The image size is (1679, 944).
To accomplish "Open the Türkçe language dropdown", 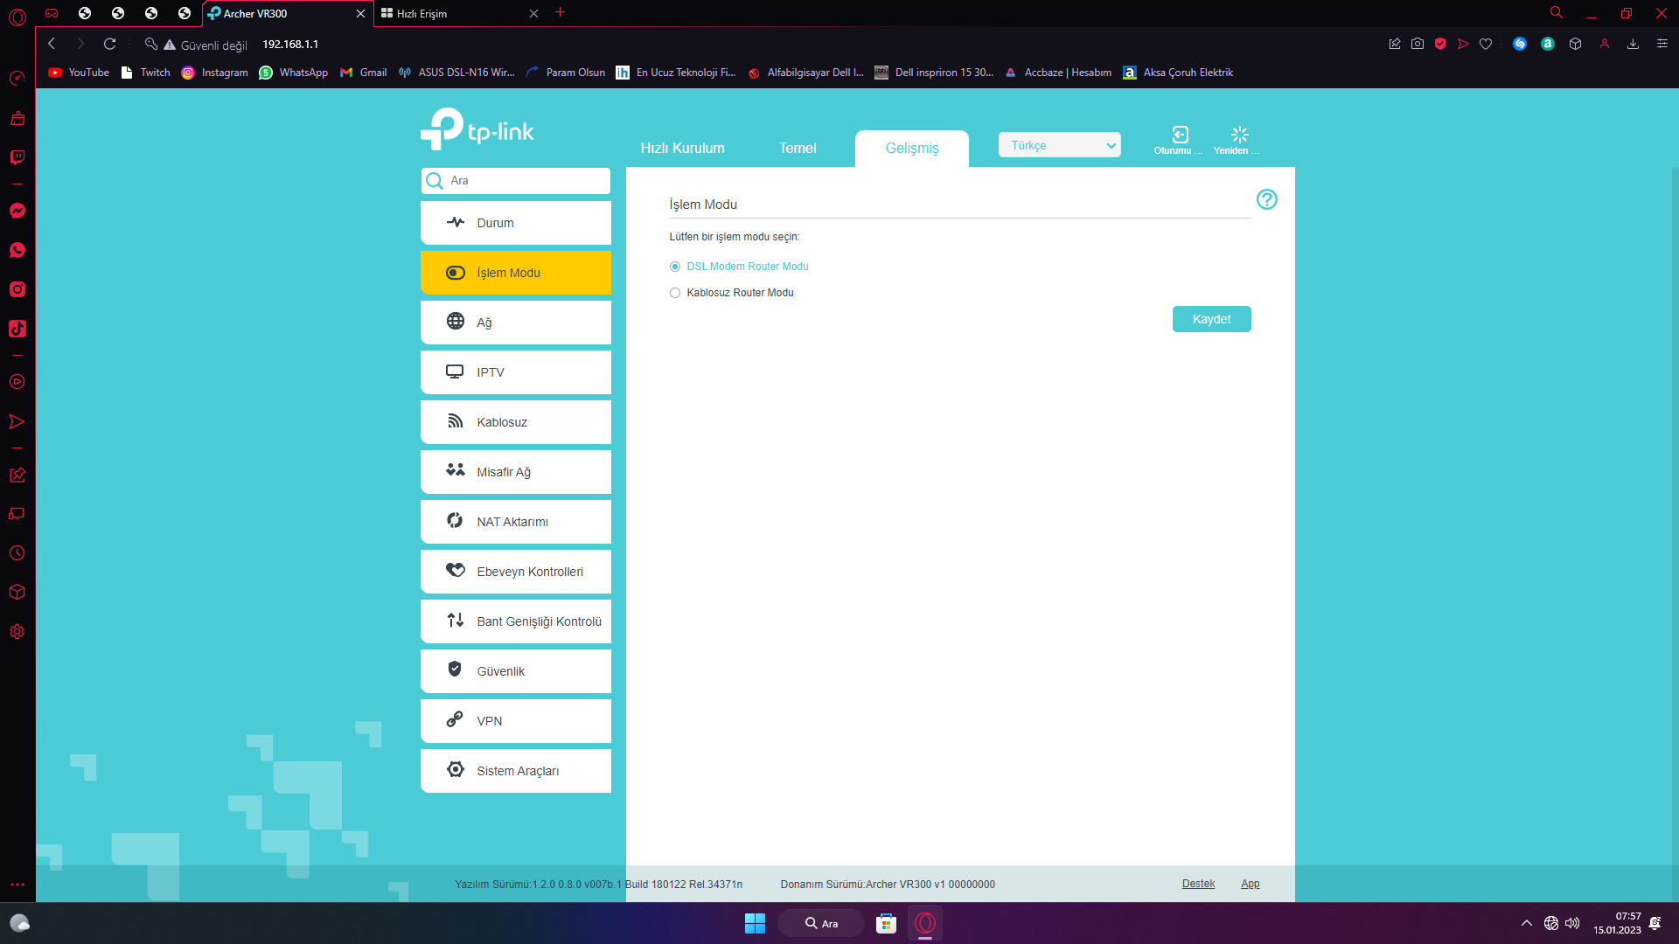I will coord(1059,146).
